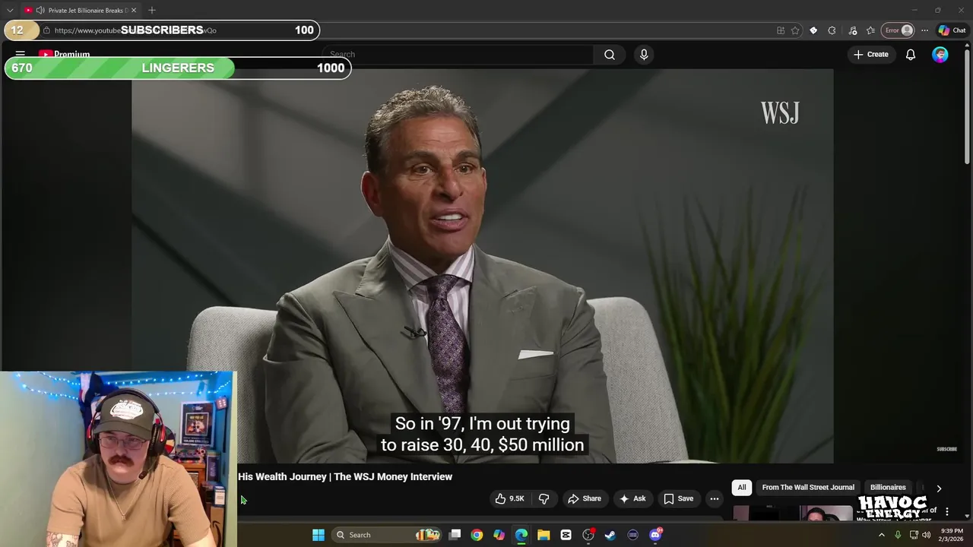Open Discord from the taskbar
The image size is (973, 547).
[x=655, y=535]
